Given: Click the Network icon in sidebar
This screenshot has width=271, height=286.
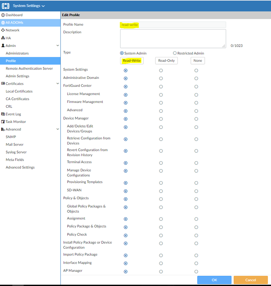Looking at the screenshot, I should (3, 30).
